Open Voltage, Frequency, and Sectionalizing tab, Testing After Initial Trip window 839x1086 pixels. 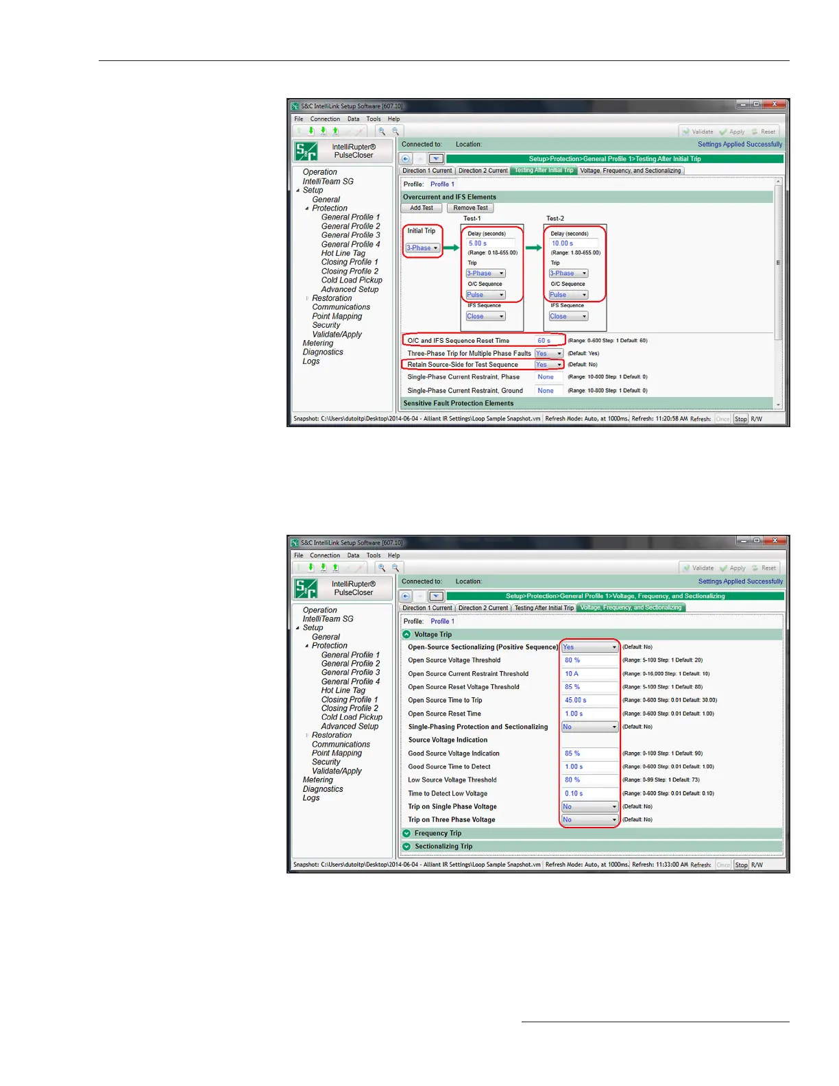pyautogui.click(x=631, y=171)
